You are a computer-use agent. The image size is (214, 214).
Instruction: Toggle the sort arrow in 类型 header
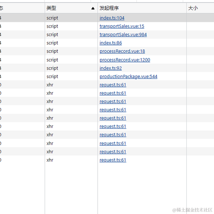93,8
